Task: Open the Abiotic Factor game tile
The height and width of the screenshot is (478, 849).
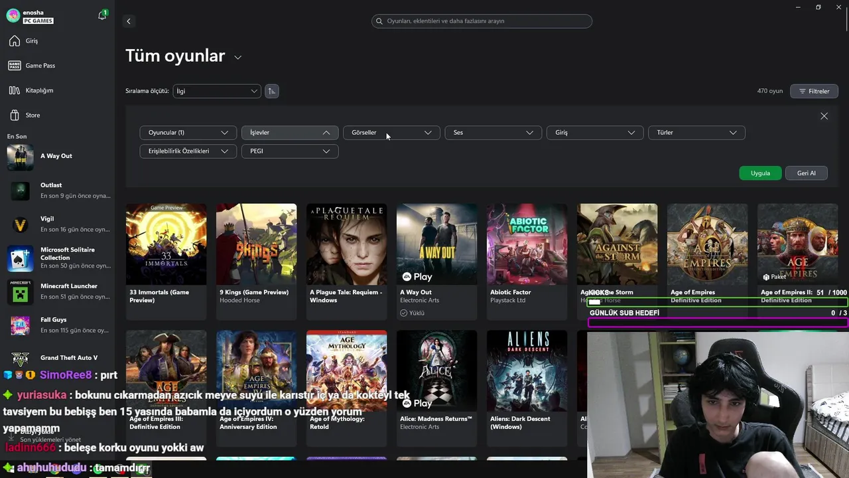Action: [527, 262]
